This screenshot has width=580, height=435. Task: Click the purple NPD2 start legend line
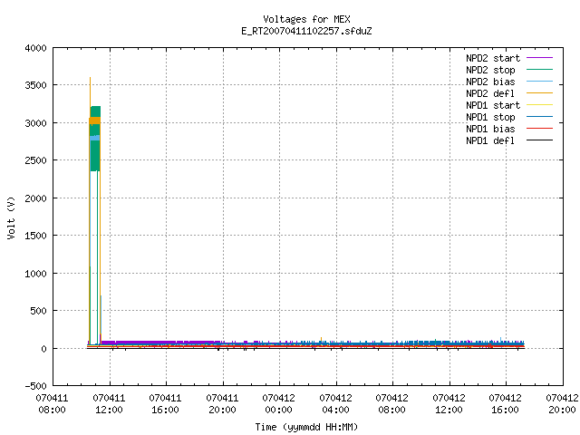[x=539, y=58]
